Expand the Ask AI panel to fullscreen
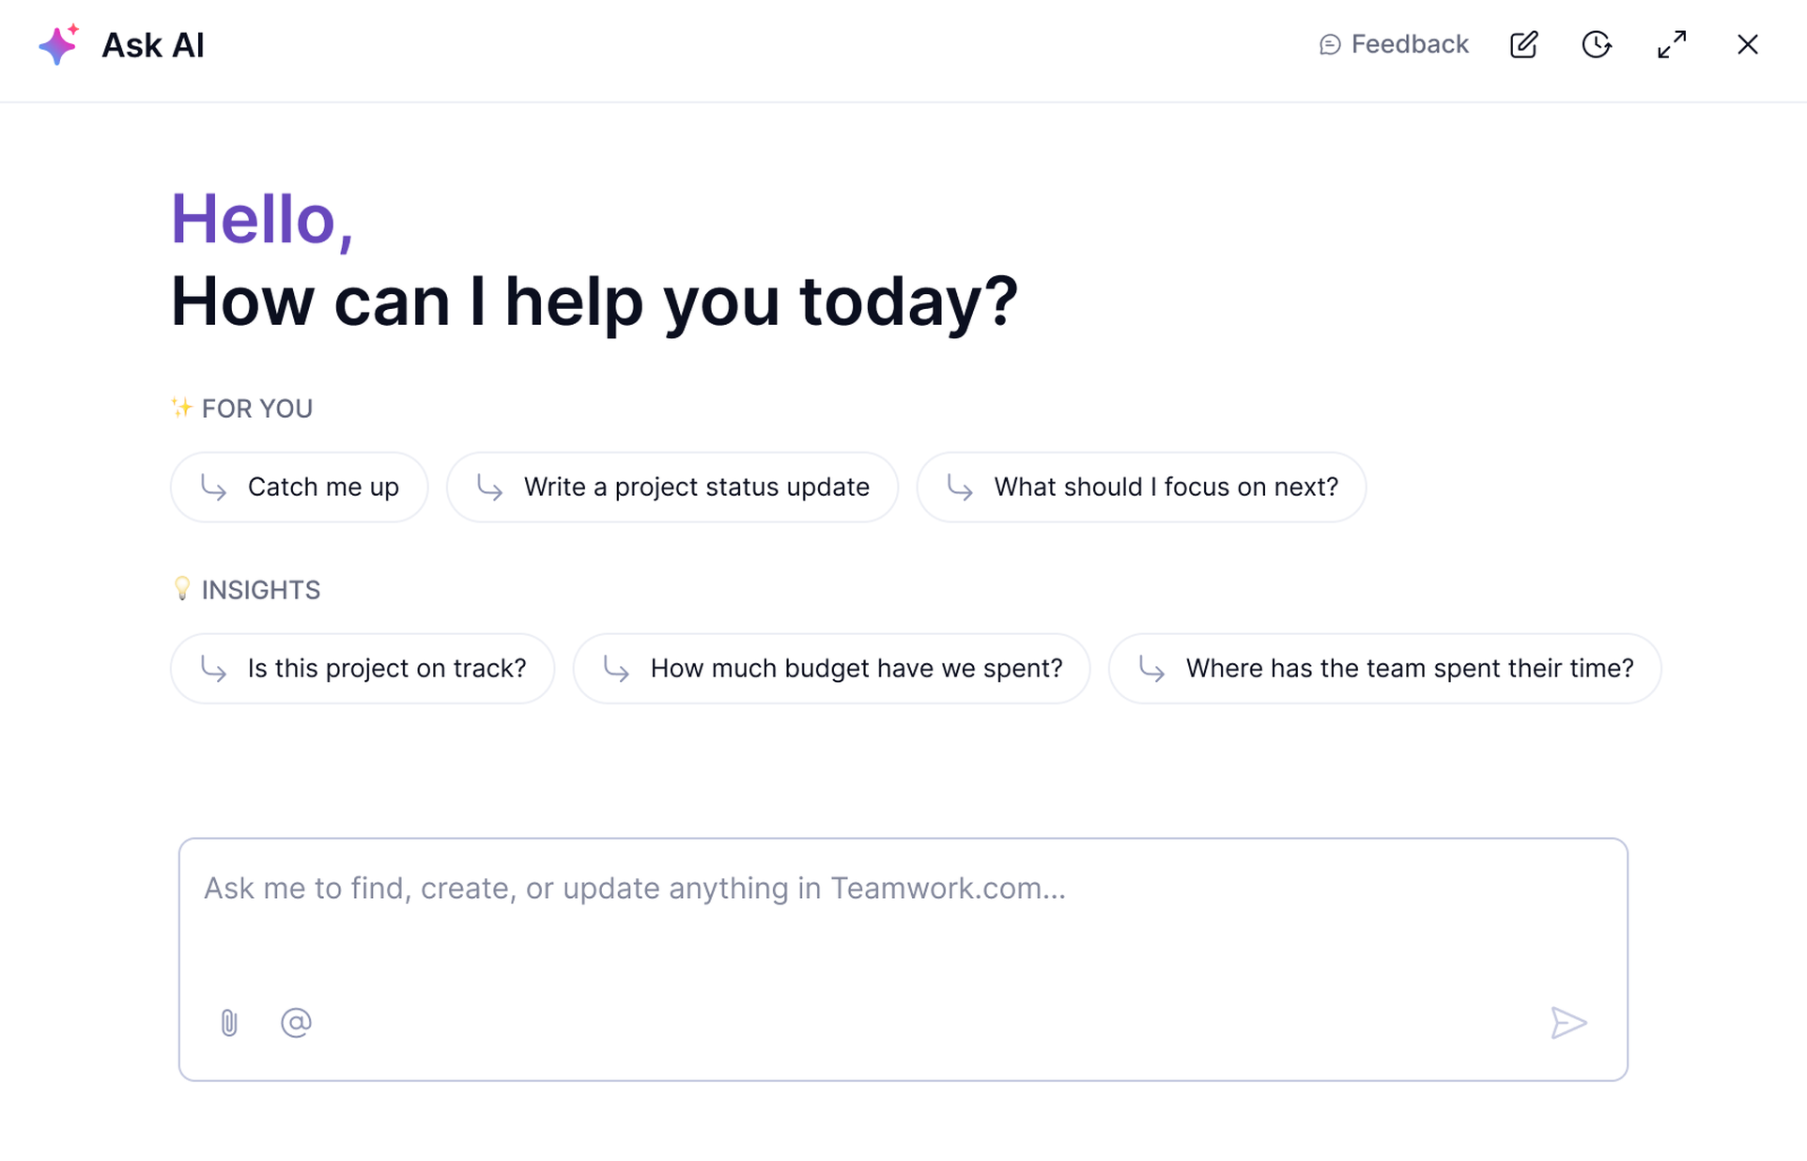Screen dimensions: 1807x1161 pyautogui.click(x=1672, y=44)
